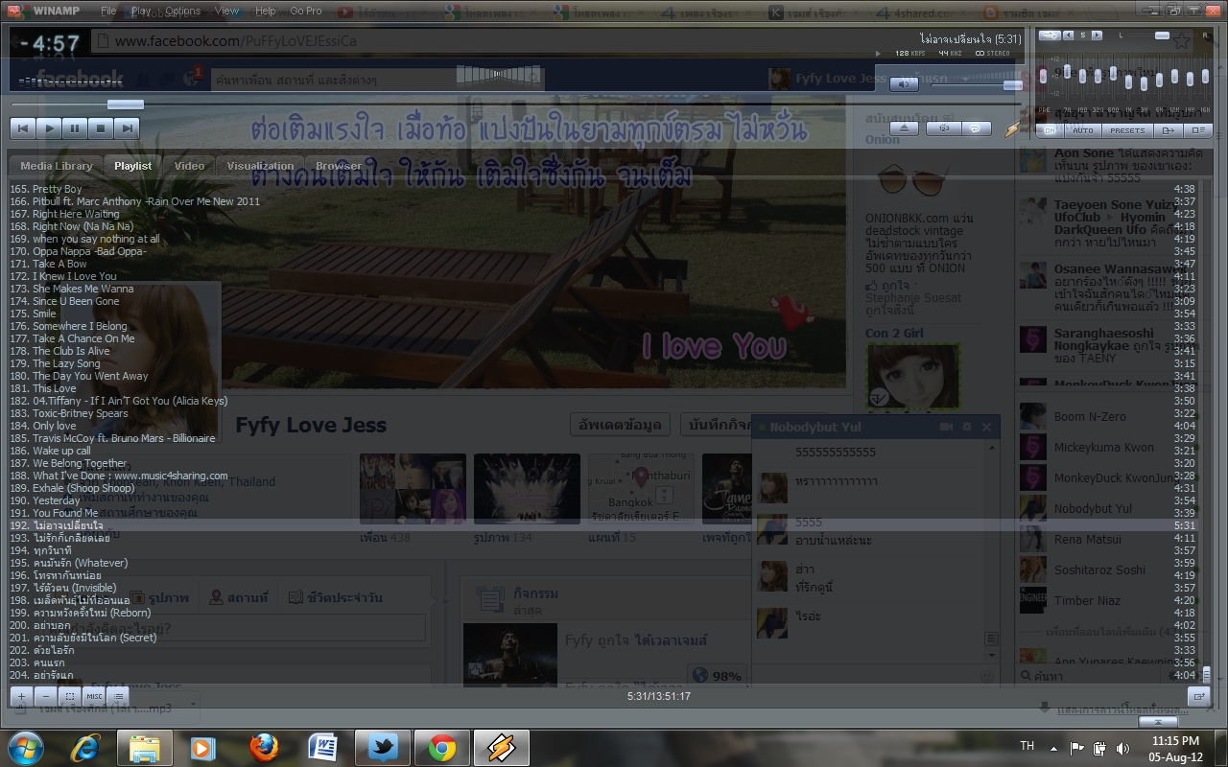The width and height of the screenshot is (1228, 767).
Task: Click the playlist selection options button
Action: click(70, 696)
